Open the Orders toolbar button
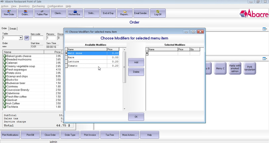 [x=26, y=13]
